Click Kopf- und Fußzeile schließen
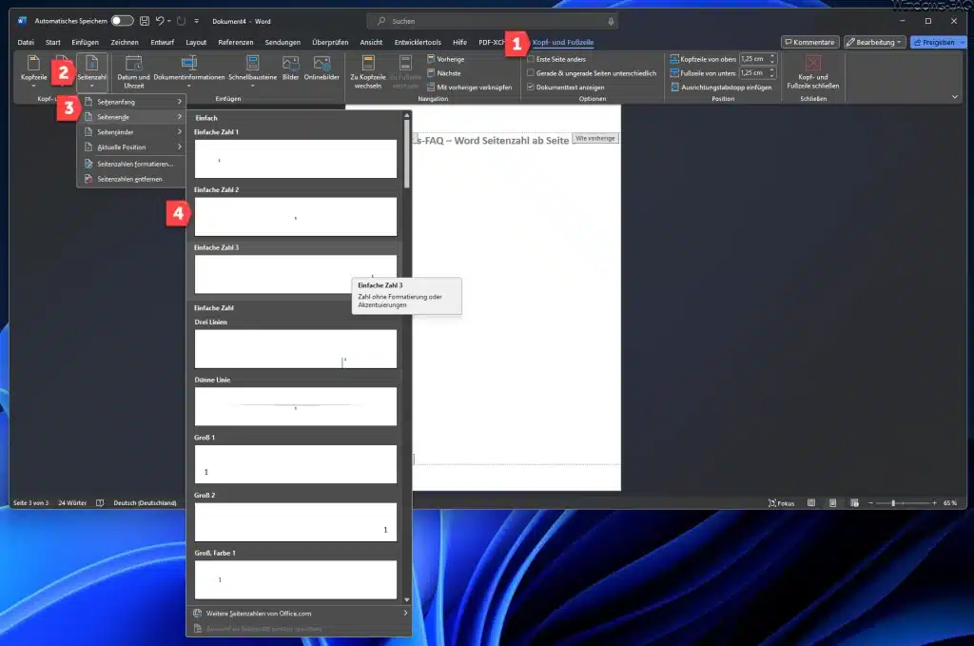The image size is (974, 646). point(812,72)
